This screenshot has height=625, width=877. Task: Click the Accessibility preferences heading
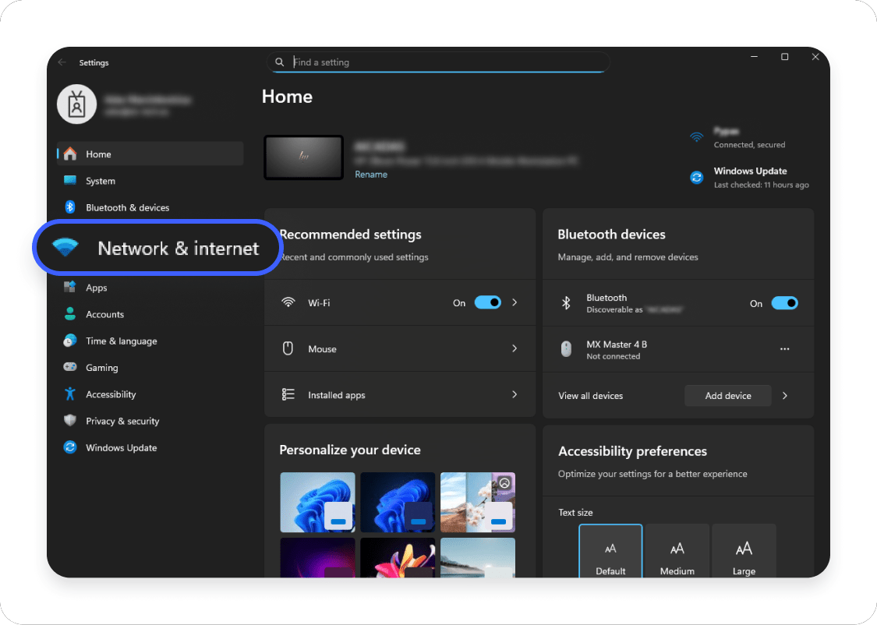pyautogui.click(x=632, y=451)
